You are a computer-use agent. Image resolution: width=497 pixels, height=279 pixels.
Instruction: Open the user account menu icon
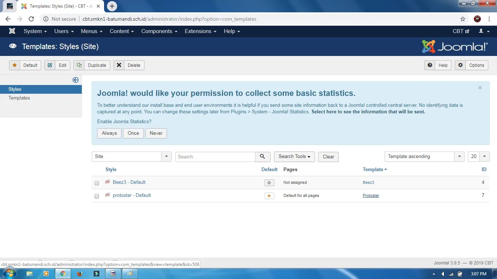483,31
